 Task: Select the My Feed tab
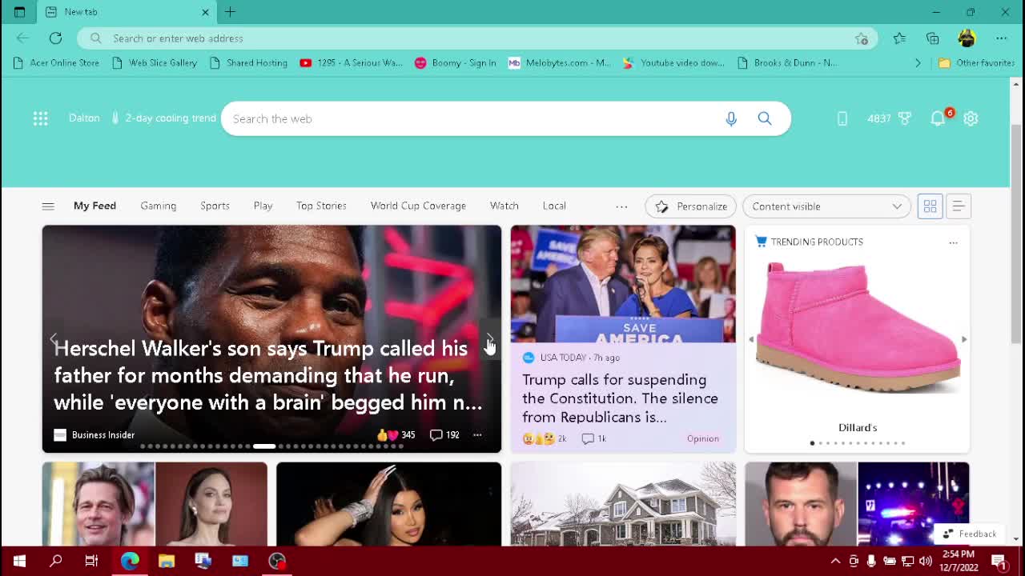94,206
